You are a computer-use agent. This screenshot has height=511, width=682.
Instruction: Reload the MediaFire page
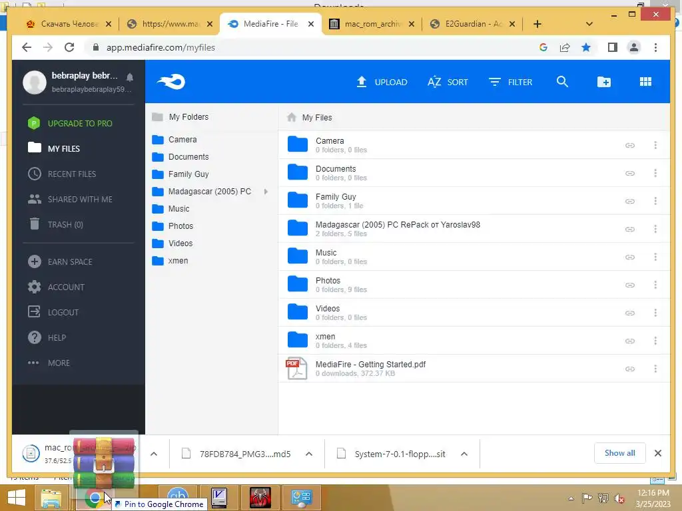pos(69,47)
